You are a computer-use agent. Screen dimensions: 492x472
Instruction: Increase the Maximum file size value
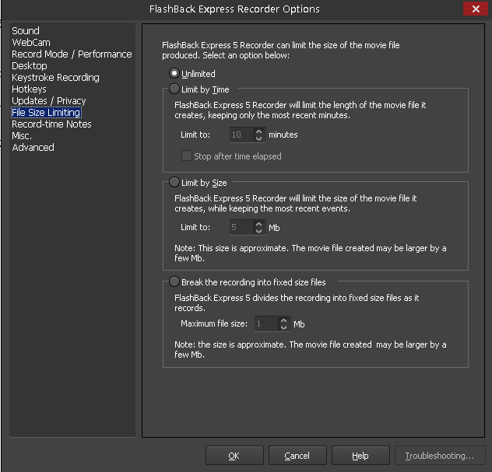coord(283,320)
